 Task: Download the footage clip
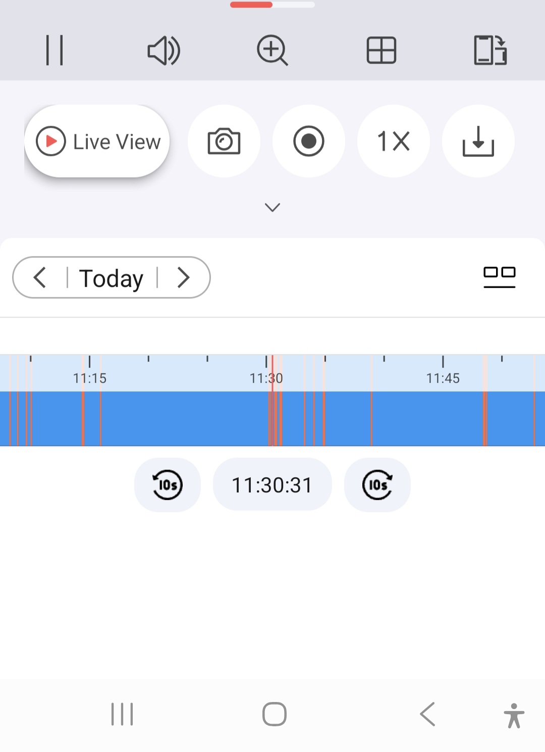click(478, 141)
